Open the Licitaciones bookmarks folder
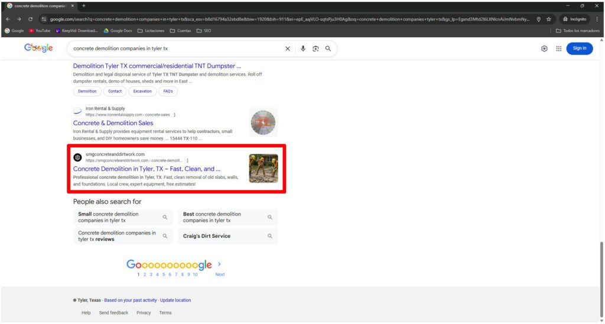The width and height of the screenshot is (605, 324). (151, 31)
